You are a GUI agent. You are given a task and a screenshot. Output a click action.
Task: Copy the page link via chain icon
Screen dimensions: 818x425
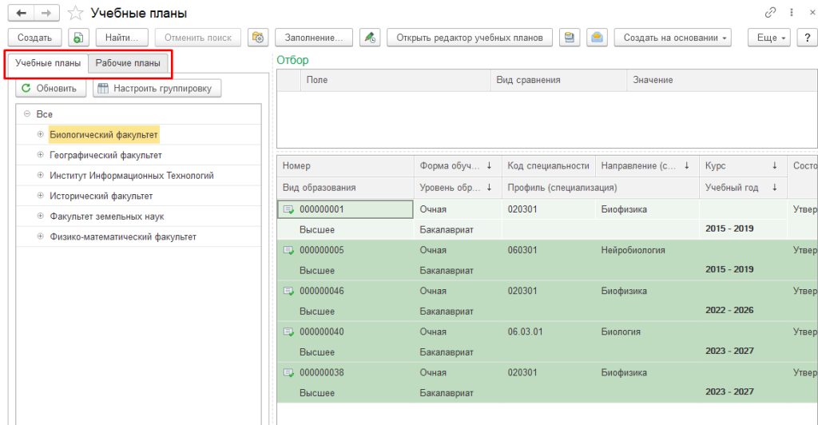[x=771, y=13]
